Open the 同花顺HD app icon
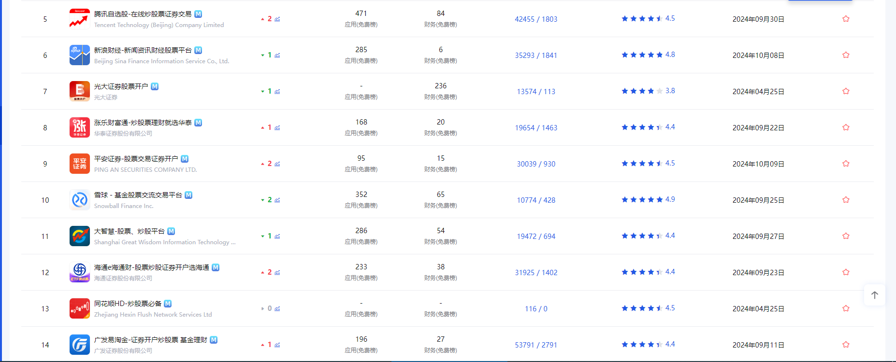896x362 pixels. coord(79,308)
